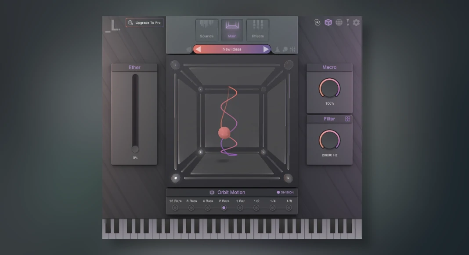Click the Upgrade To Pro button

[x=144, y=22]
